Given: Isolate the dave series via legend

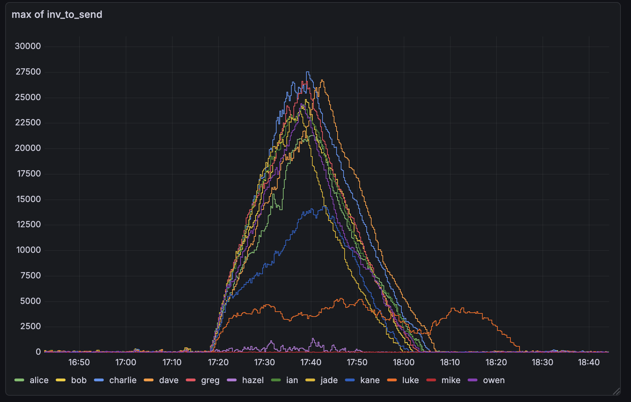Looking at the screenshot, I should (x=169, y=380).
